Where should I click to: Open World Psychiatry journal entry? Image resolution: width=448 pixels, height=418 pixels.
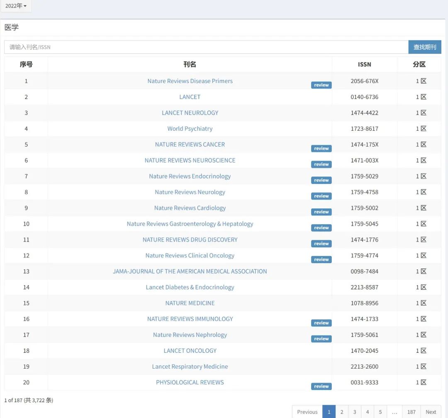(x=190, y=129)
